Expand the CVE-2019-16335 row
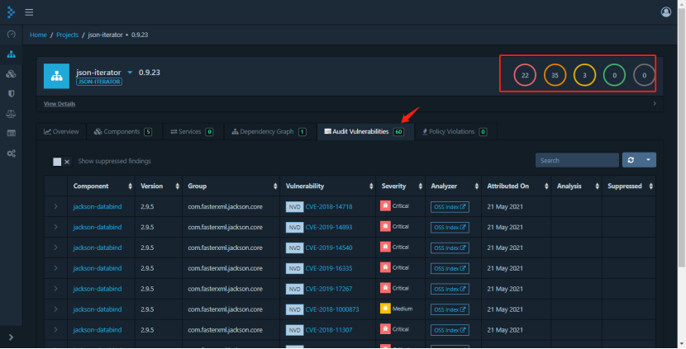The height and width of the screenshot is (349, 686). tap(55, 268)
